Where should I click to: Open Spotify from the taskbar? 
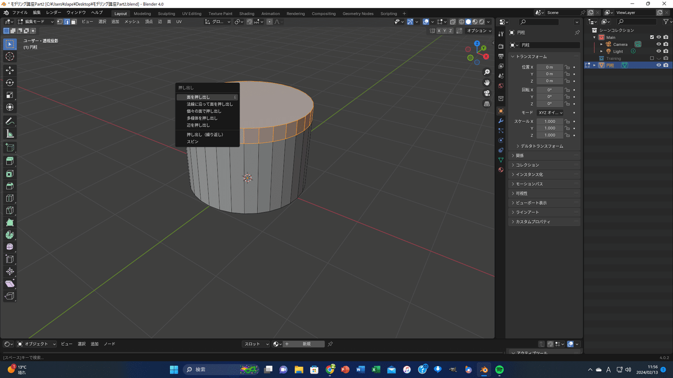[500, 370]
